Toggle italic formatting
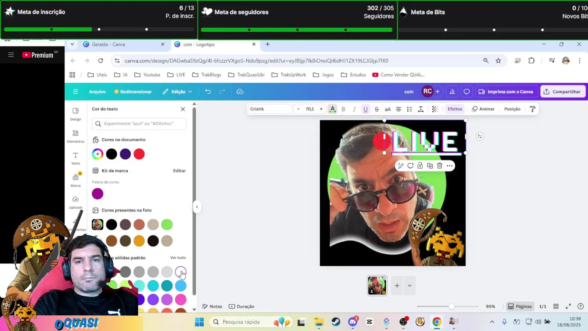 click(354, 109)
